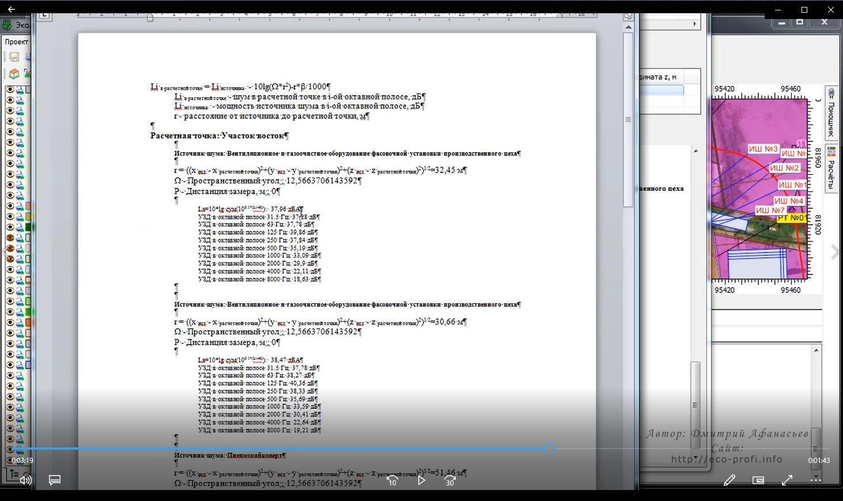843x501 pixels.
Task: Open the Проект menu in the Eco app
Action: click(17, 42)
